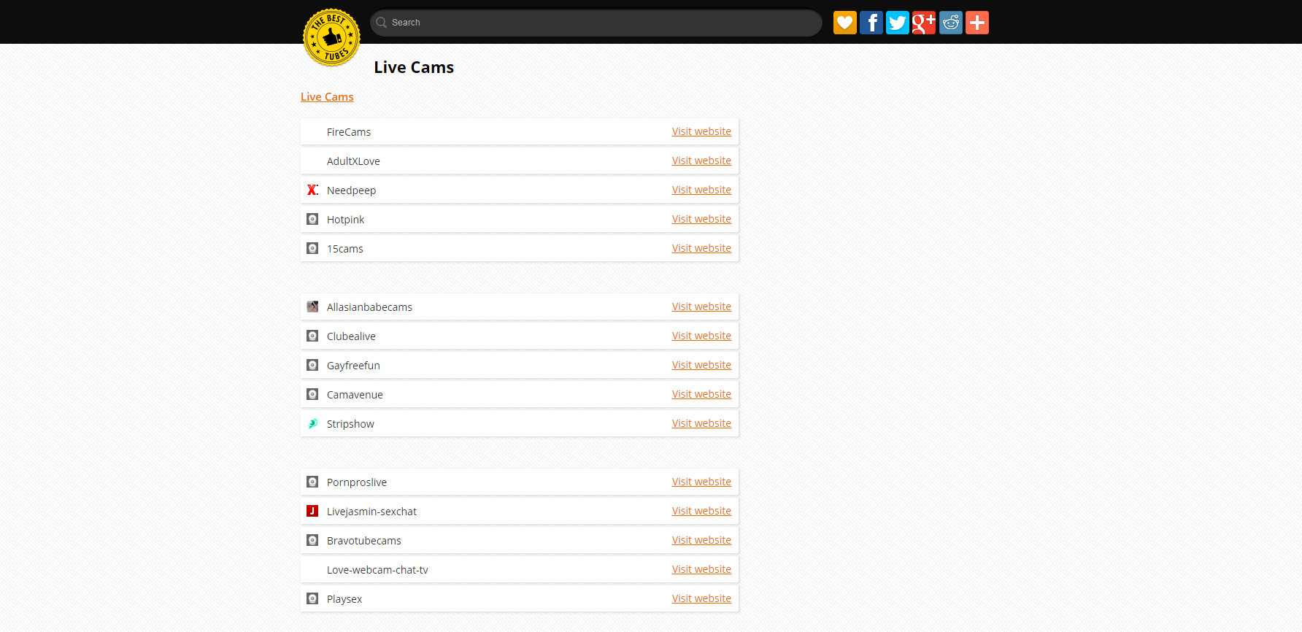Select the Allasianbabecams row name

[369, 307]
